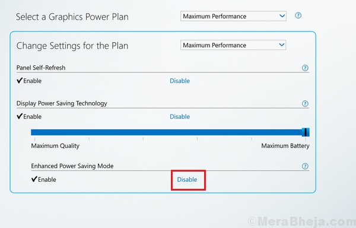Set slider to Maximum Quality end
Image resolution: width=356 pixels, height=228 pixels.
[35, 132]
